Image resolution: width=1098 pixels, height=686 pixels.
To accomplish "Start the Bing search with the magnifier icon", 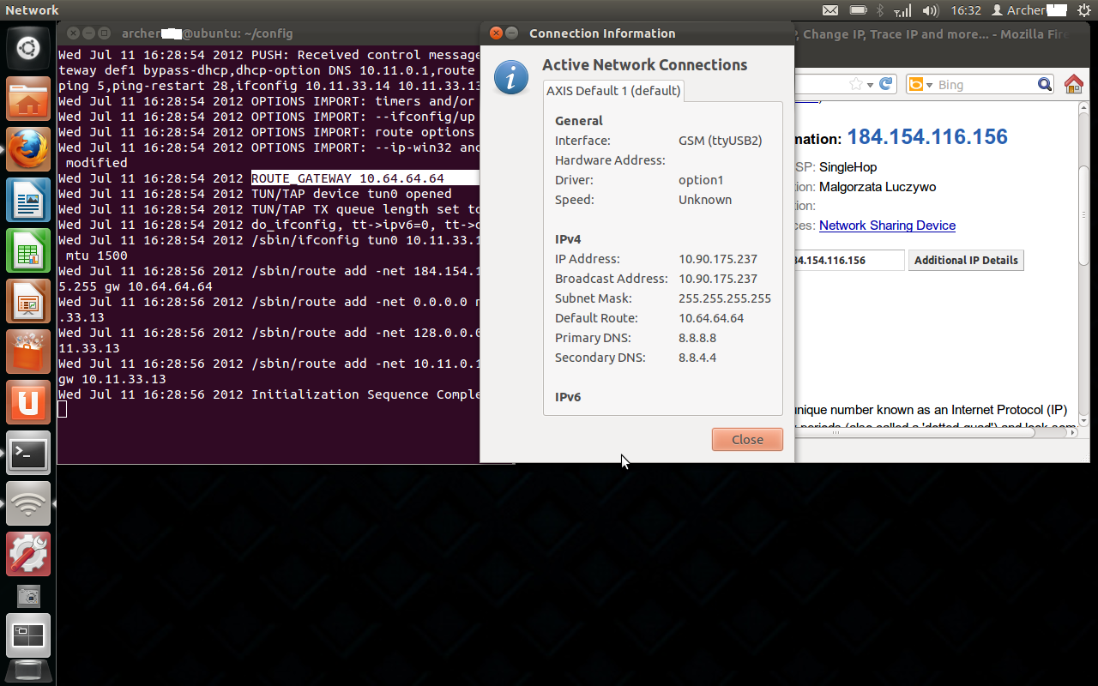I will pyautogui.click(x=1045, y=84).
